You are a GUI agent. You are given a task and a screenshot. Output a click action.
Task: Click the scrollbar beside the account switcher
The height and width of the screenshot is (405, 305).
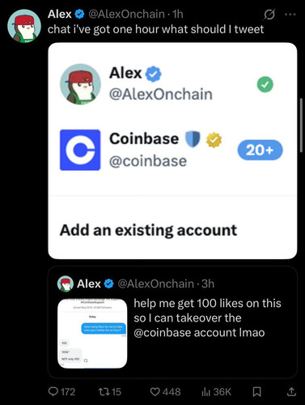pyautogui.click(x=301, y=126)
